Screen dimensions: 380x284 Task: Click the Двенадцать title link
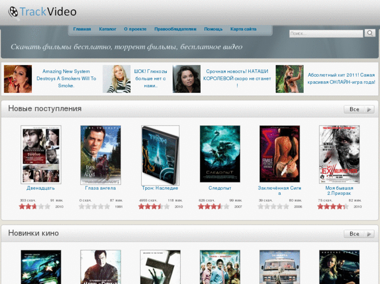41,188
